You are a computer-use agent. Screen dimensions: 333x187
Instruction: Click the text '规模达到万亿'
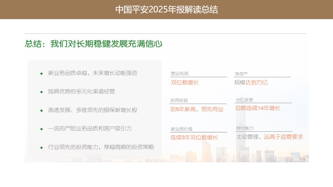pos(251,82)
